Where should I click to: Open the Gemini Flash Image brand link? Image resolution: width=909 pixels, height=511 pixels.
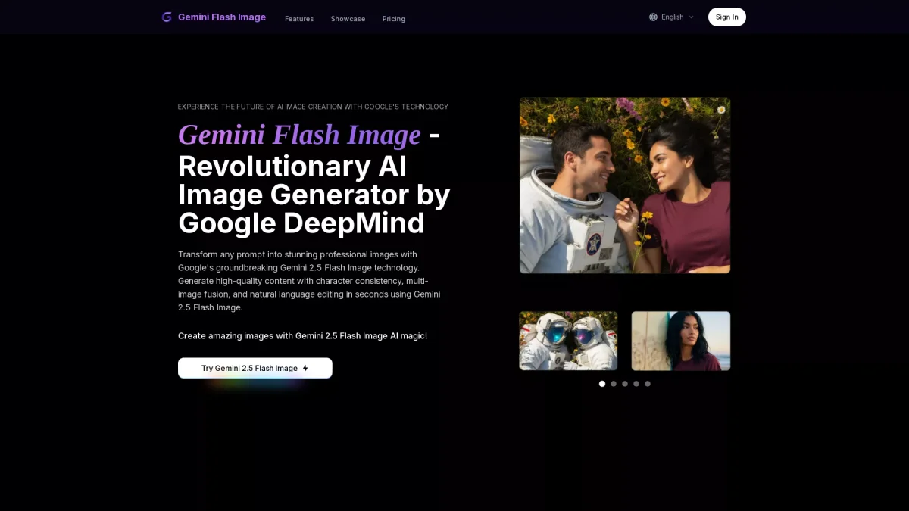coord(221,17)
